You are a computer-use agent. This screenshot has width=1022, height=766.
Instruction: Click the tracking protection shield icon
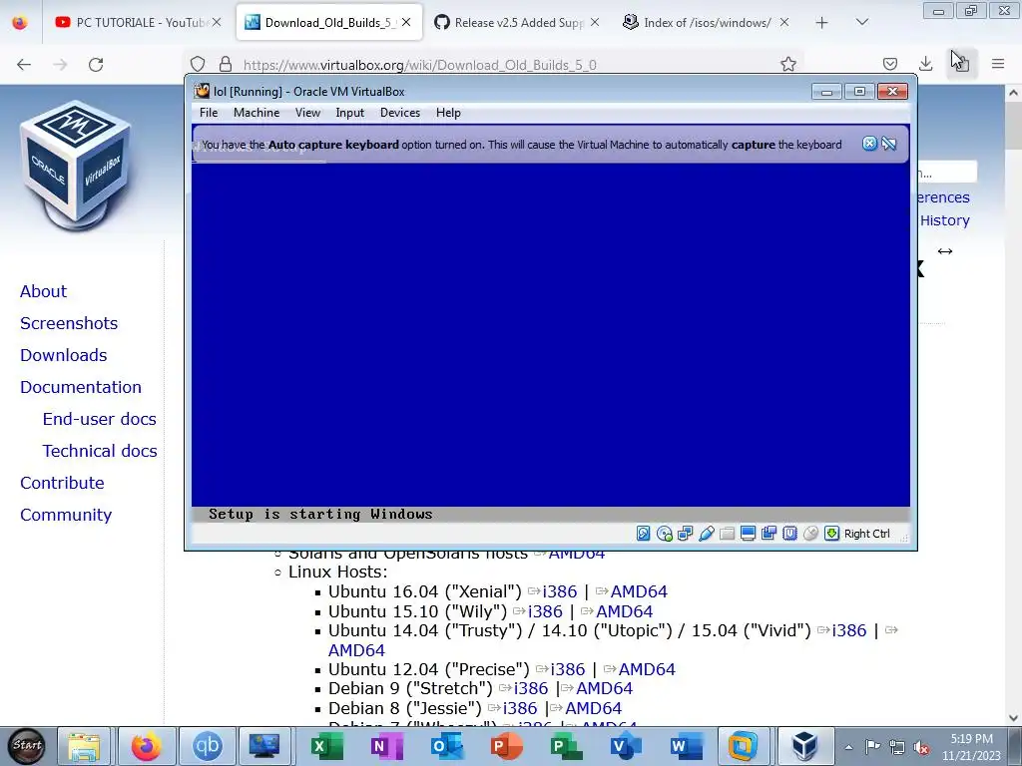coord(198,64)
